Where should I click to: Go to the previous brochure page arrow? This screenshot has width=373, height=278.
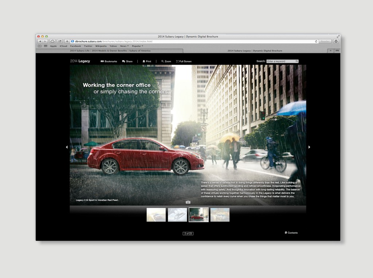[67, 147]
